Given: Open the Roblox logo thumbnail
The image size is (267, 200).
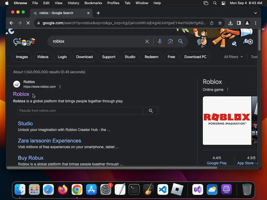Looking at the screenshot, I should pyautogui.click(x=227, y=121).
